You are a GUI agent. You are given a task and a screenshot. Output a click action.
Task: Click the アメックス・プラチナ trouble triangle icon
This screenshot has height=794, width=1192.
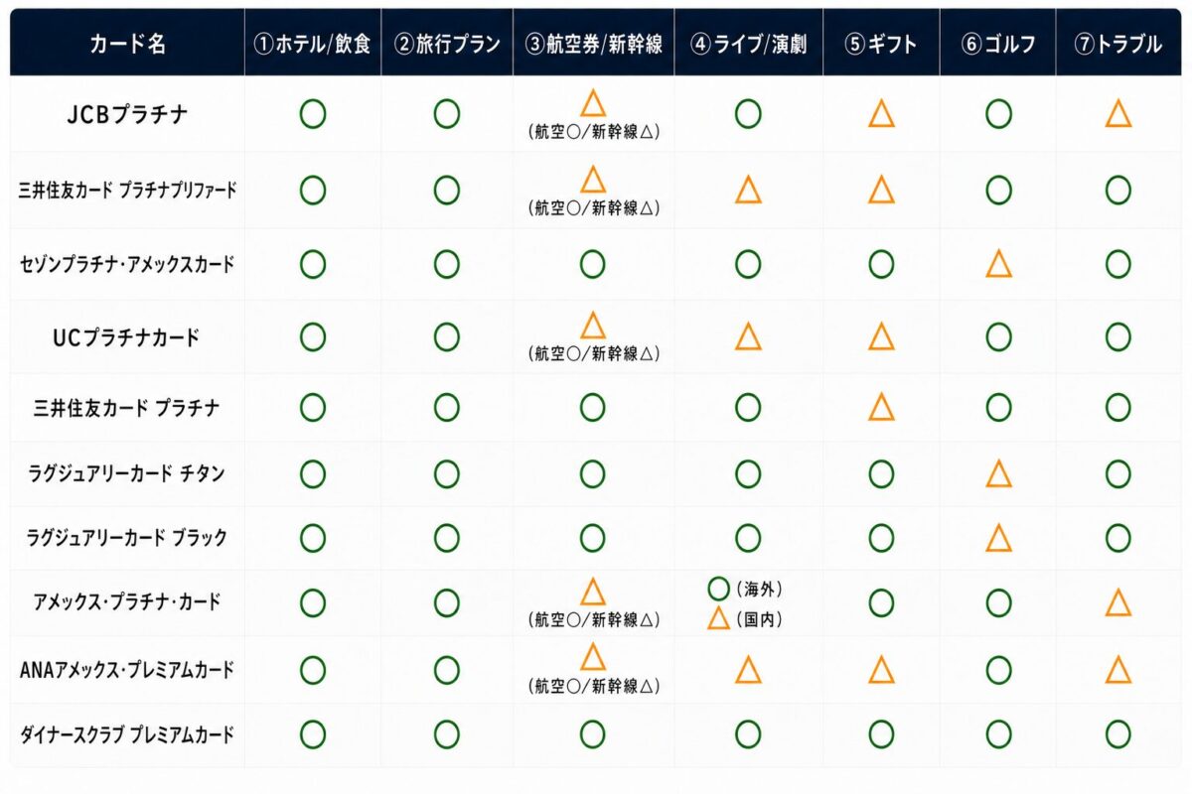tap(1118, 602)
